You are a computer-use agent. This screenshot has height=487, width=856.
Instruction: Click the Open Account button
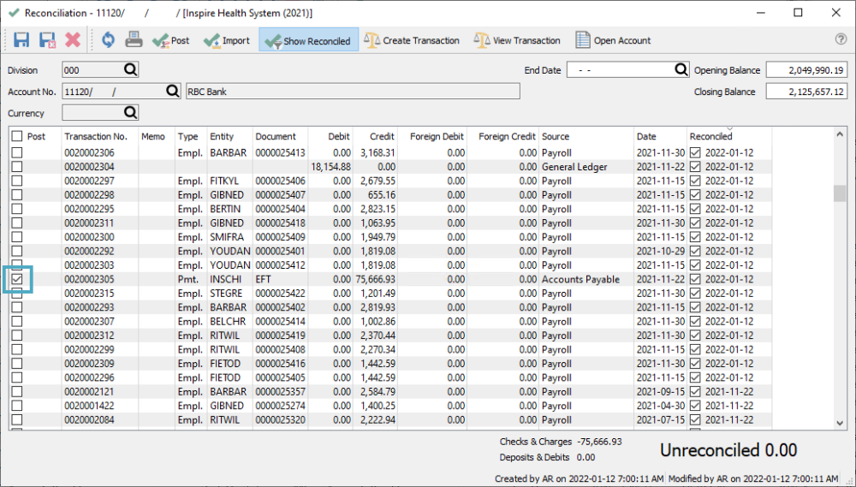coord(613,40)
